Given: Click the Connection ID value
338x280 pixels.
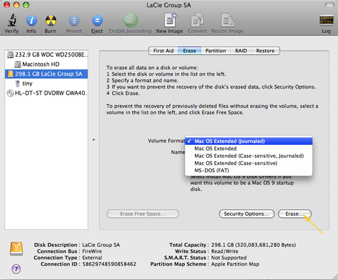Looking at the screenshot, I should coord(109,264).
